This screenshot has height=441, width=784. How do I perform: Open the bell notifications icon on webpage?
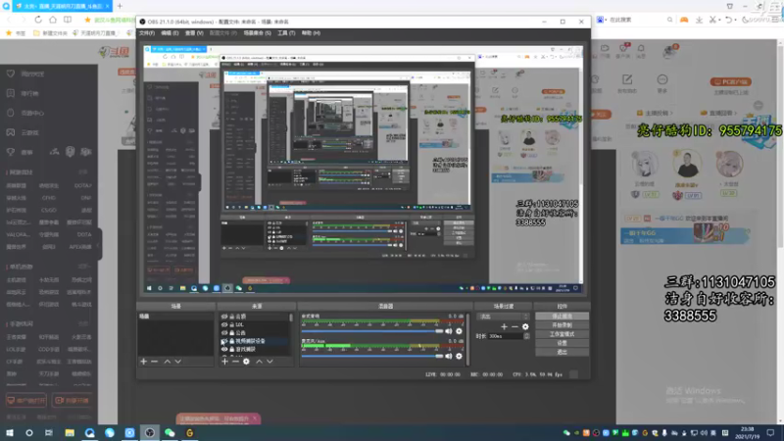click(x=641, y=48)
